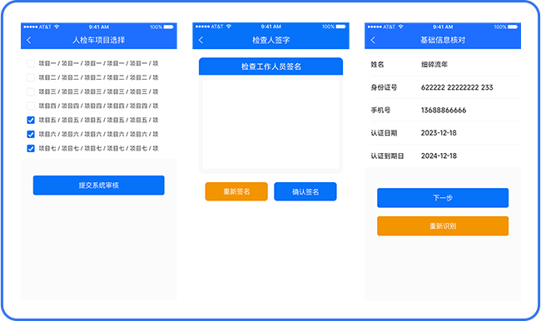Go back from 人检车项目选择 screen
The width and height of the screenshot is (541, 321).
pos(29,40)
